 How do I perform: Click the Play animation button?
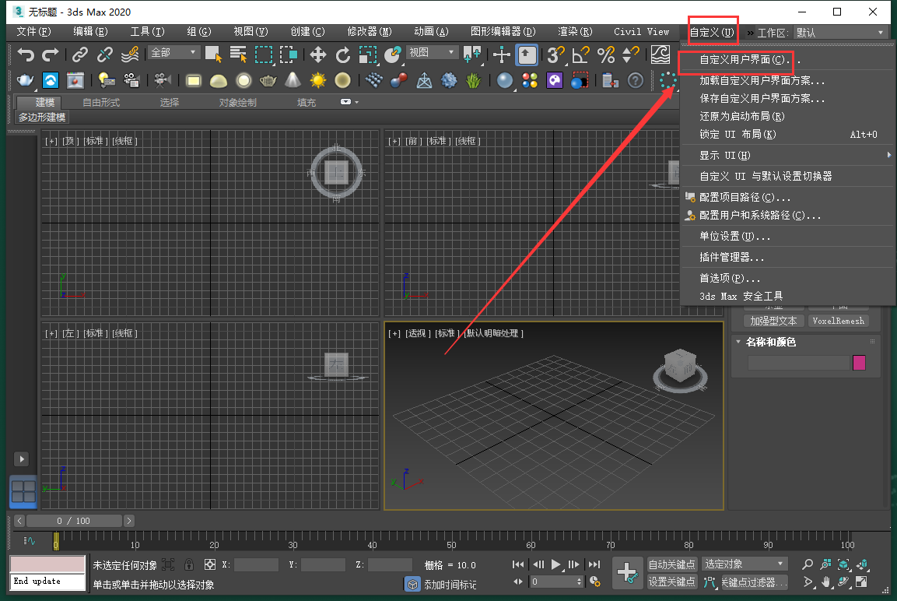(556, 564)
